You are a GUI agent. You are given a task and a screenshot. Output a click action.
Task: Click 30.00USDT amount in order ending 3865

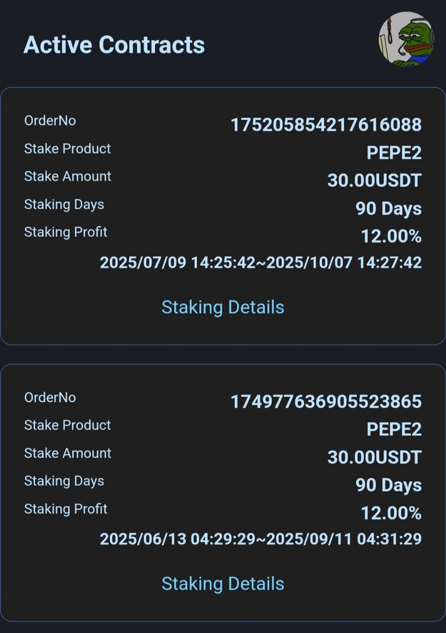coord(374,457)
